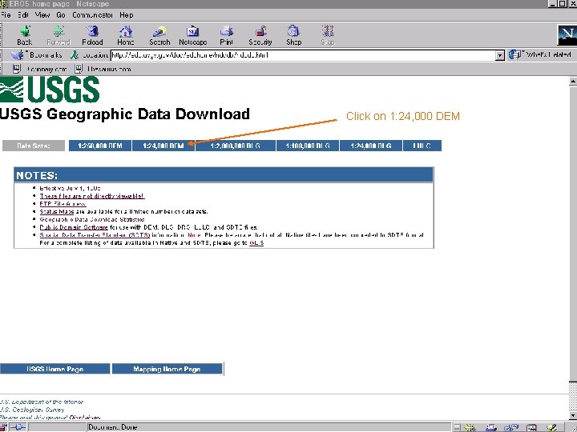Open the Edit menu
577x432 pixels.
[x=23, y=15]
